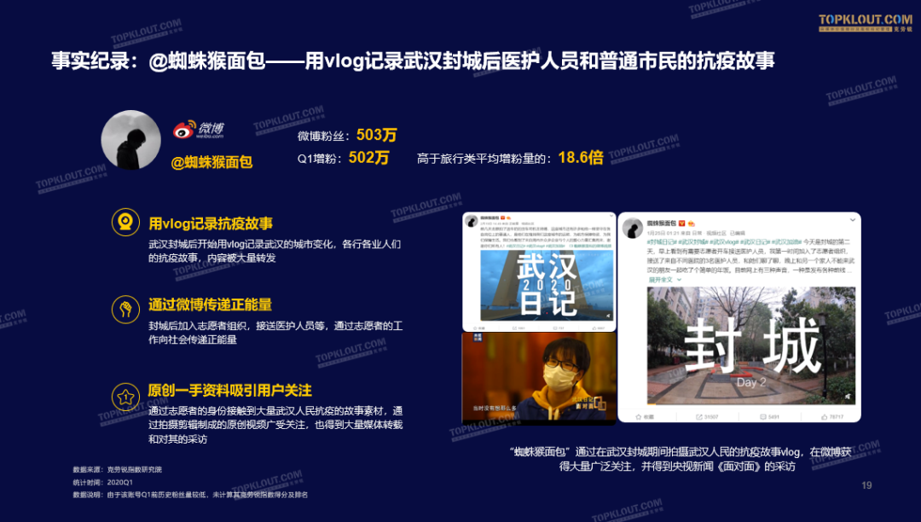This screenshot has width=921, height=522.
Task: Click the 数据来源 克劳锐指数研究院 footer line
Action: click(118, 469)
